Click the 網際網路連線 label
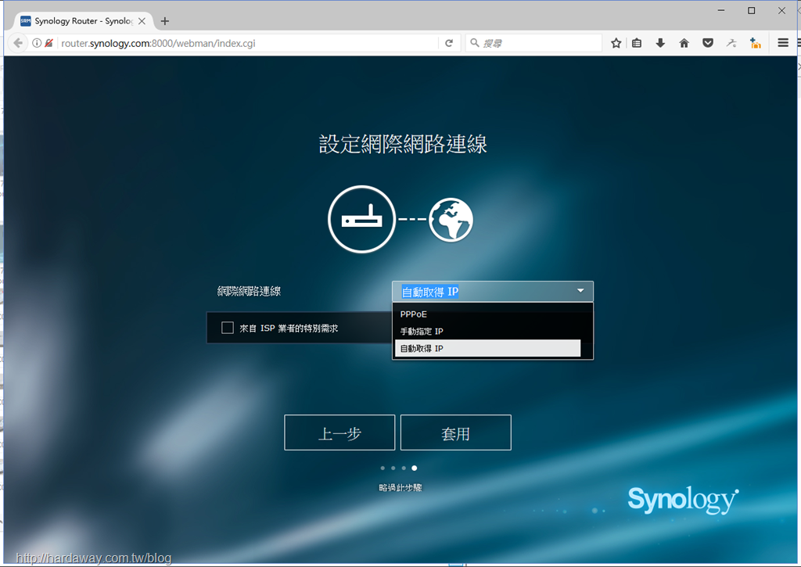Image resolution: width=801 pixels, height=567 pixels. pyautogui.click(x=249, y=291)
